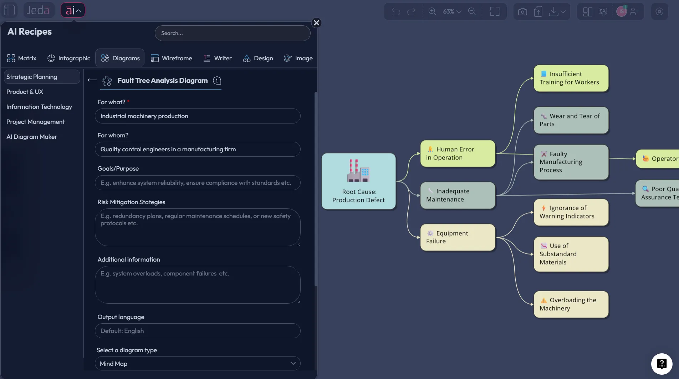Select the camera snapshot tool
This screenshot has height=379, width=679.
coord(522,11)
